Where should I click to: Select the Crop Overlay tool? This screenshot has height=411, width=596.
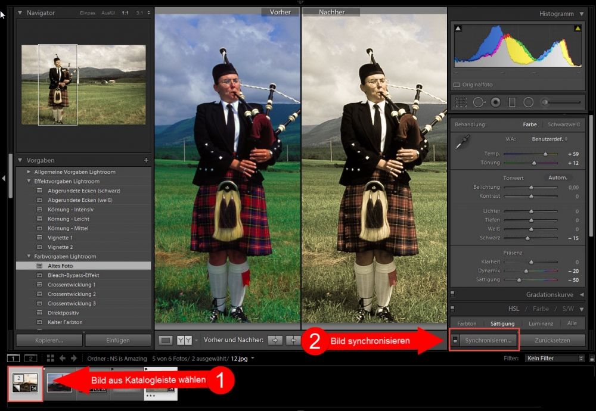click(461, 102)
